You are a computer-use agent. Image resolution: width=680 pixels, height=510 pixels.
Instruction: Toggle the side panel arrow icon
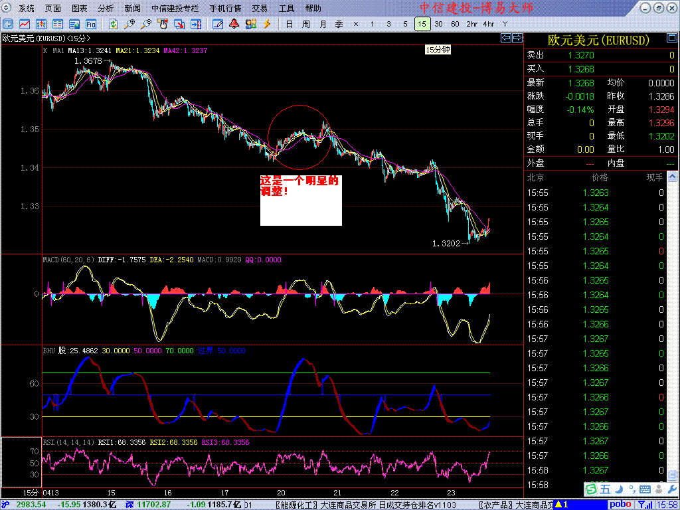pos(196,25)
